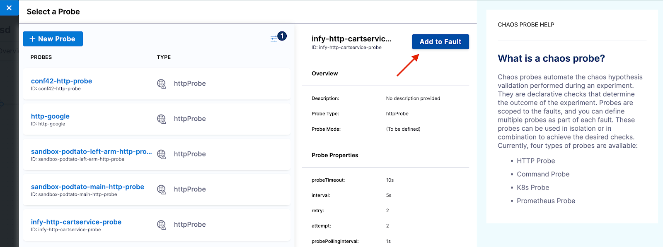Select infy-http-cartservice-probe from the list
This screenshot has height=247, width=663.
pyautogui.click(x=76, y=222)
